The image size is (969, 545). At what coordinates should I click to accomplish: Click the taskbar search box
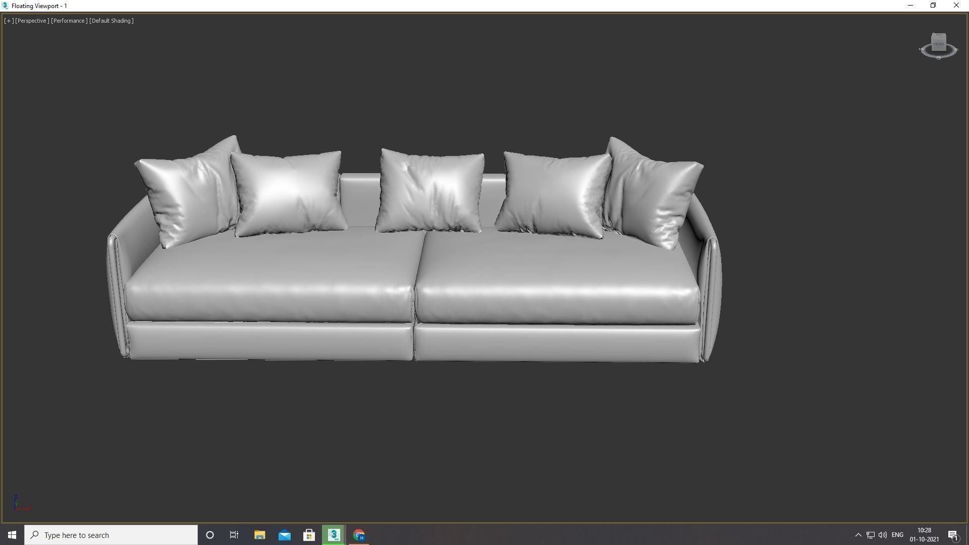(111, 535)
